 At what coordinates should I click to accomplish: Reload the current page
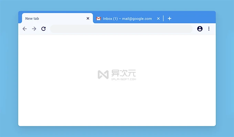pyautogui.click(x=43, y=29)
